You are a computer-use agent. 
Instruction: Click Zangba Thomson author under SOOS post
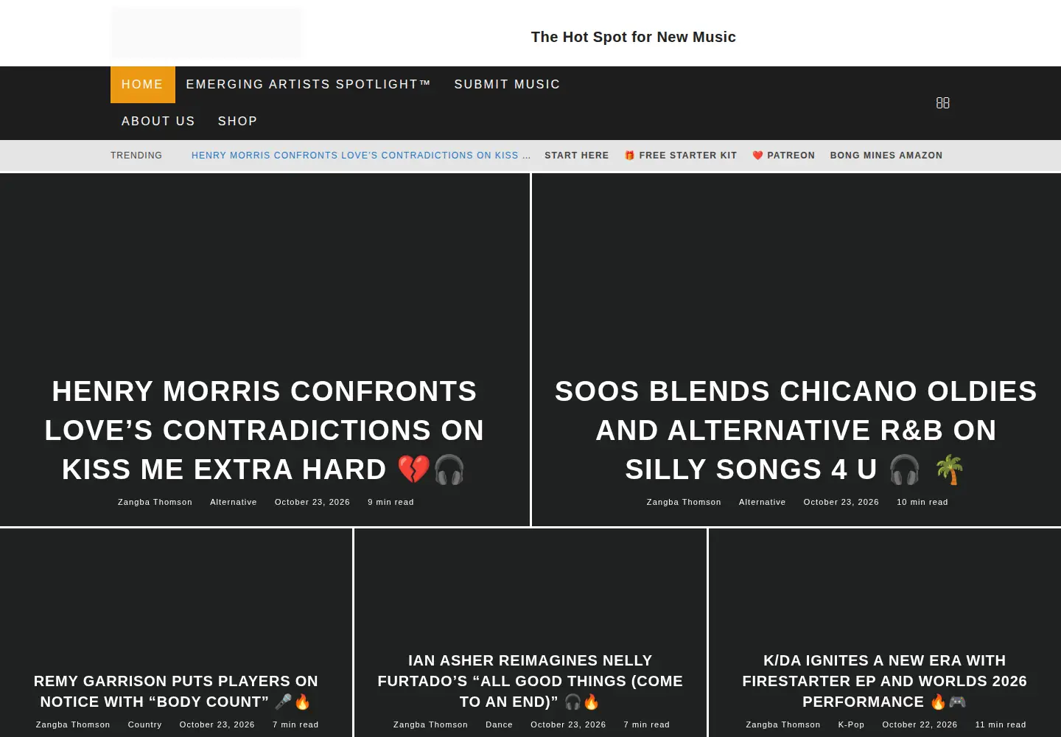tap(684, 502)
